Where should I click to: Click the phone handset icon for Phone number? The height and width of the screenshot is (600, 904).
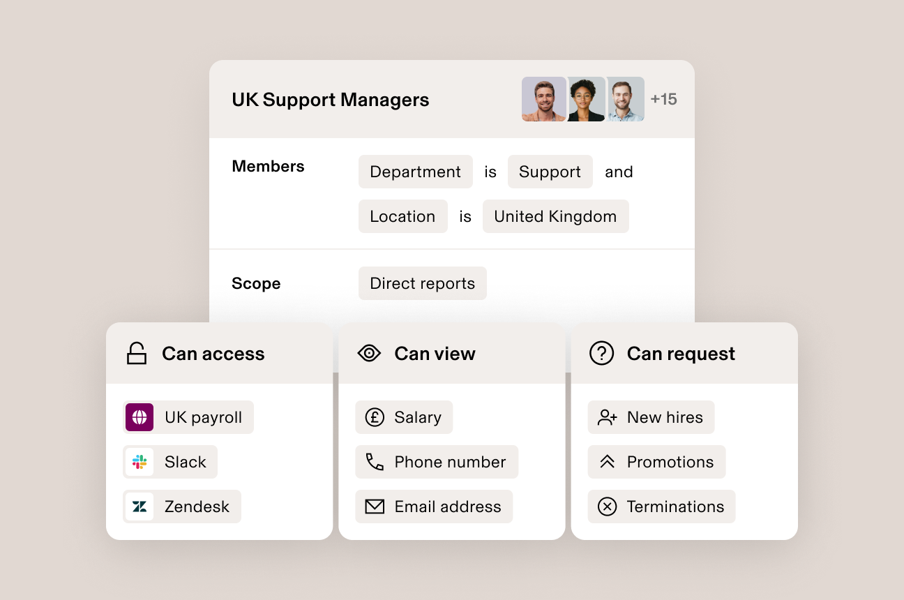375,462
